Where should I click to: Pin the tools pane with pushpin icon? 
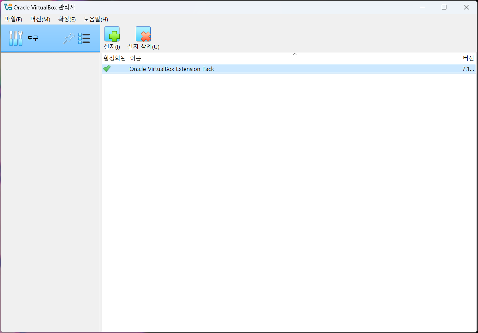coord(69,38)
